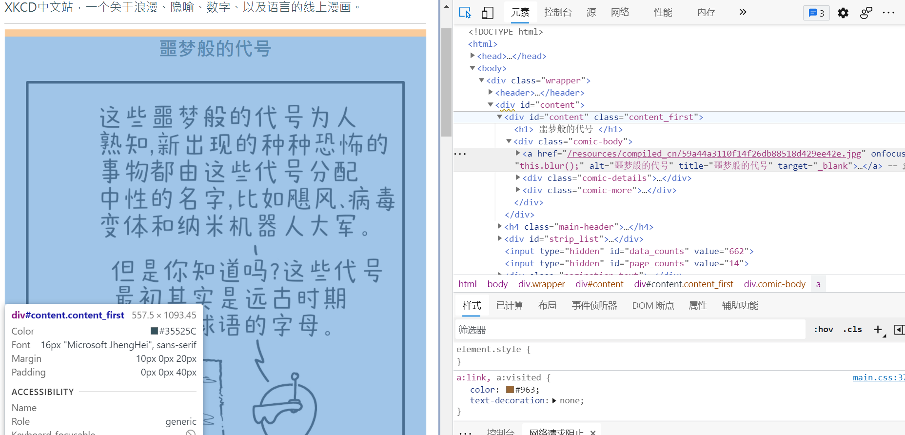Screen dimensions: 905x435
Task: Select div#content breadcrumb
Action: coord(599,284)
